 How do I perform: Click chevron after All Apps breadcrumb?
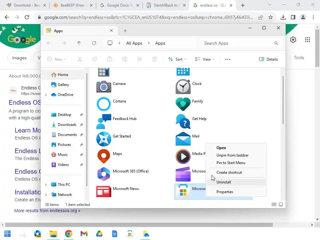(x=149, y=43)
